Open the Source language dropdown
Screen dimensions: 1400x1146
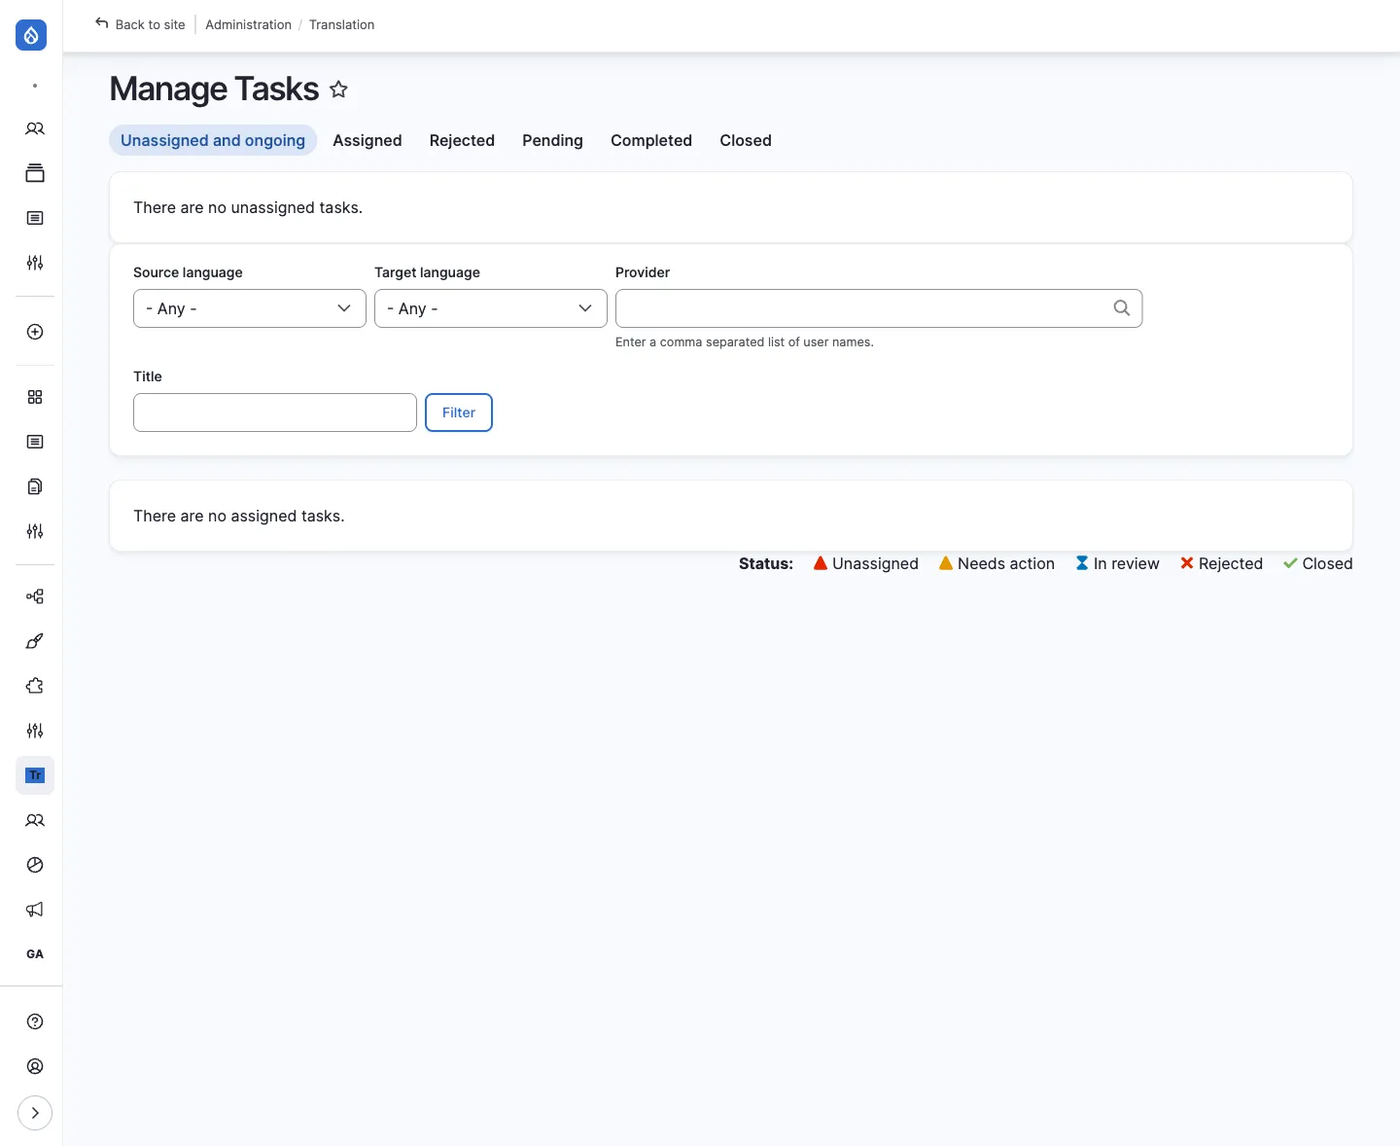249,308
